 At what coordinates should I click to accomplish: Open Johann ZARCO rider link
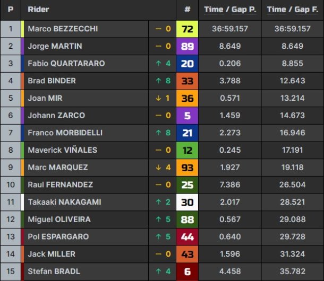coord(56,116)
